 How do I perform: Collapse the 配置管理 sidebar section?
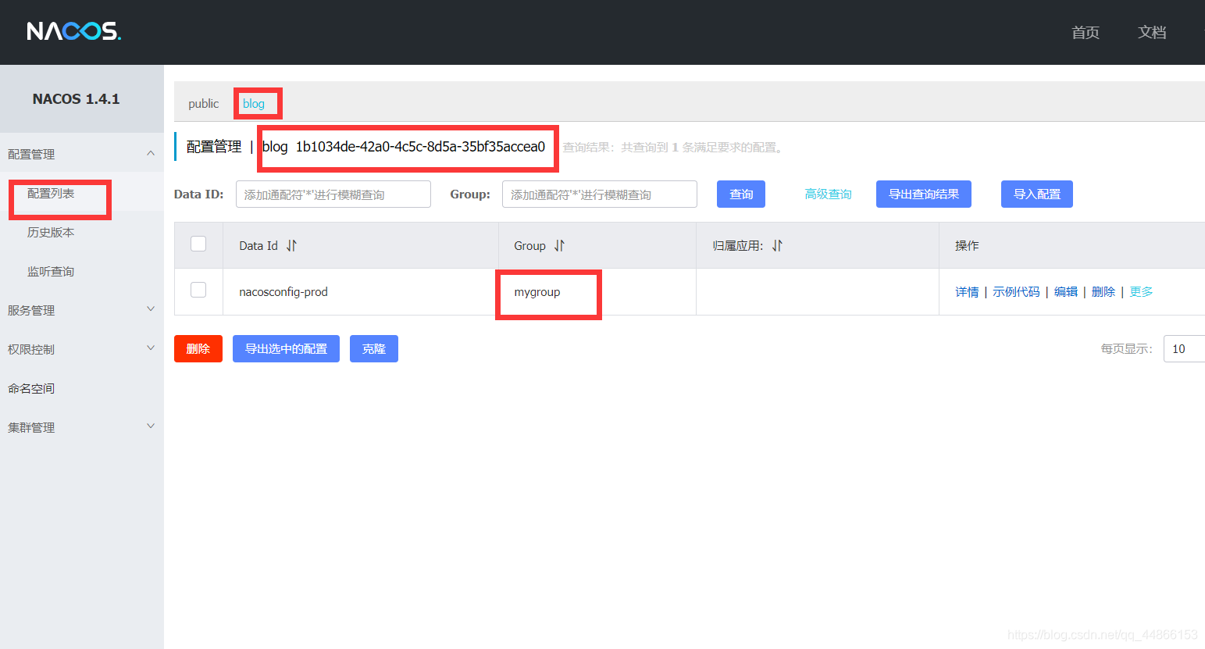point(151,154)
